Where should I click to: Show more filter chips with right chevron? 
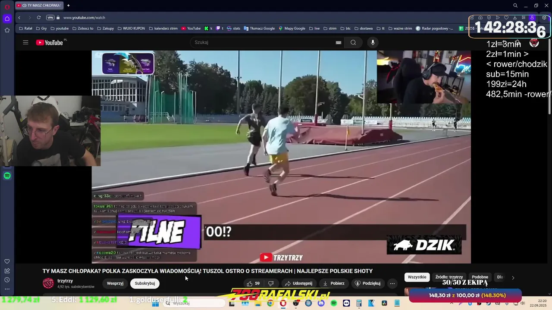pyautogui.click(x=513, y=278)
